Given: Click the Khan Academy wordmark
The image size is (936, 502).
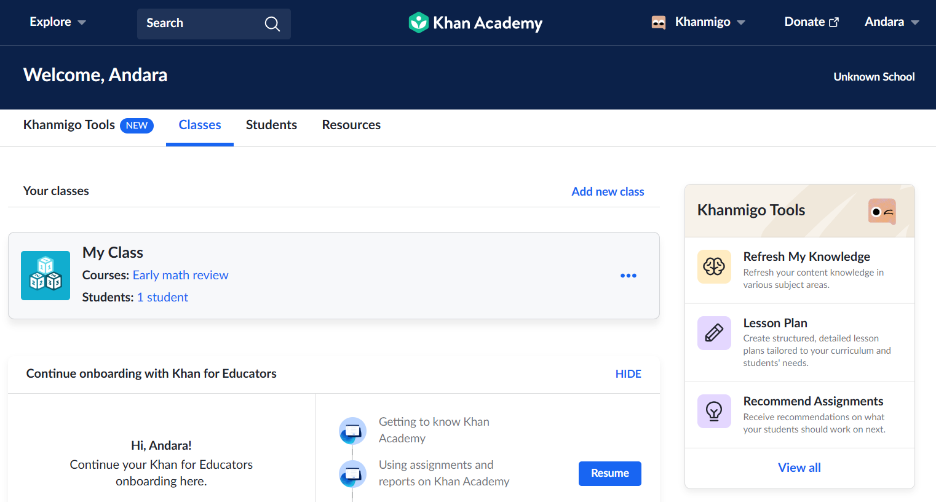Looking at the screenshot, I should tap(488, 23).
